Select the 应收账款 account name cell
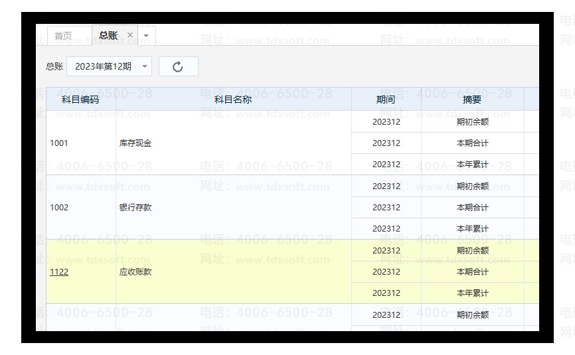 [135, 272]
